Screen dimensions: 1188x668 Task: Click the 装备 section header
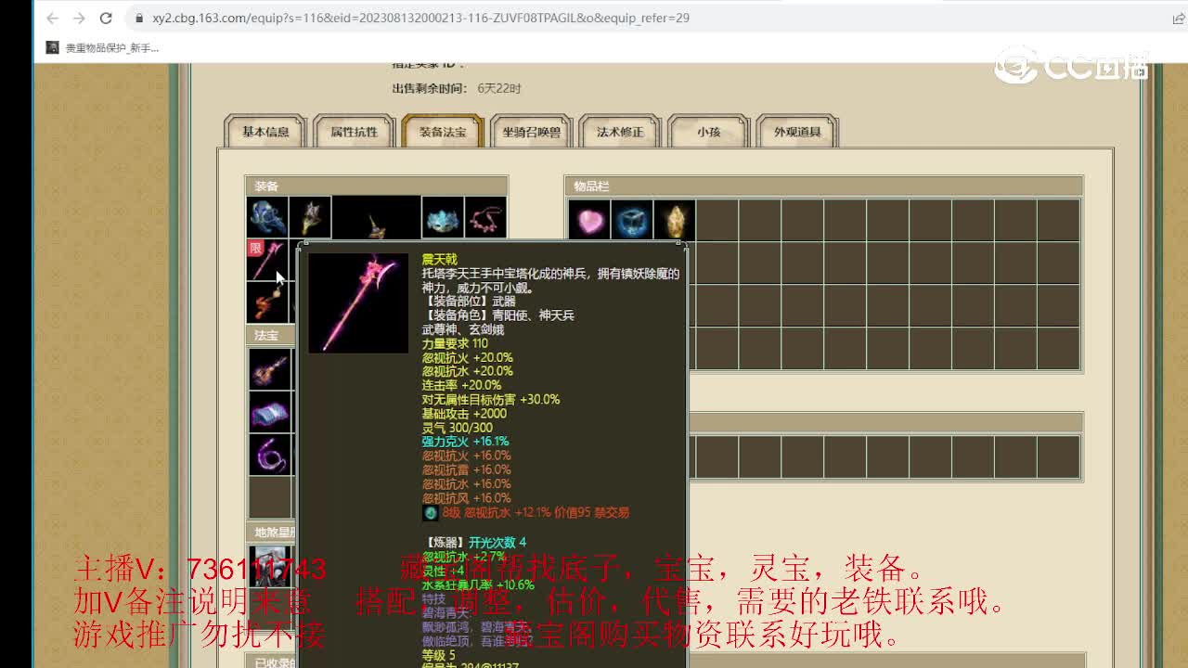tap(376, 186)
